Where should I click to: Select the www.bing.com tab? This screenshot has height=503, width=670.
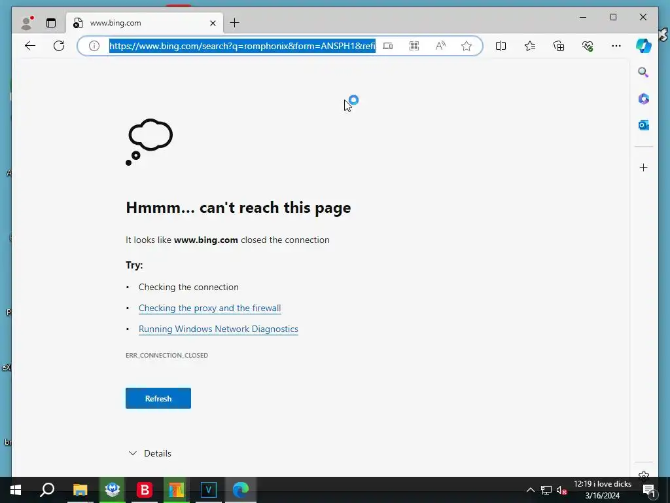pyautogui.click(x=144, y=23)
